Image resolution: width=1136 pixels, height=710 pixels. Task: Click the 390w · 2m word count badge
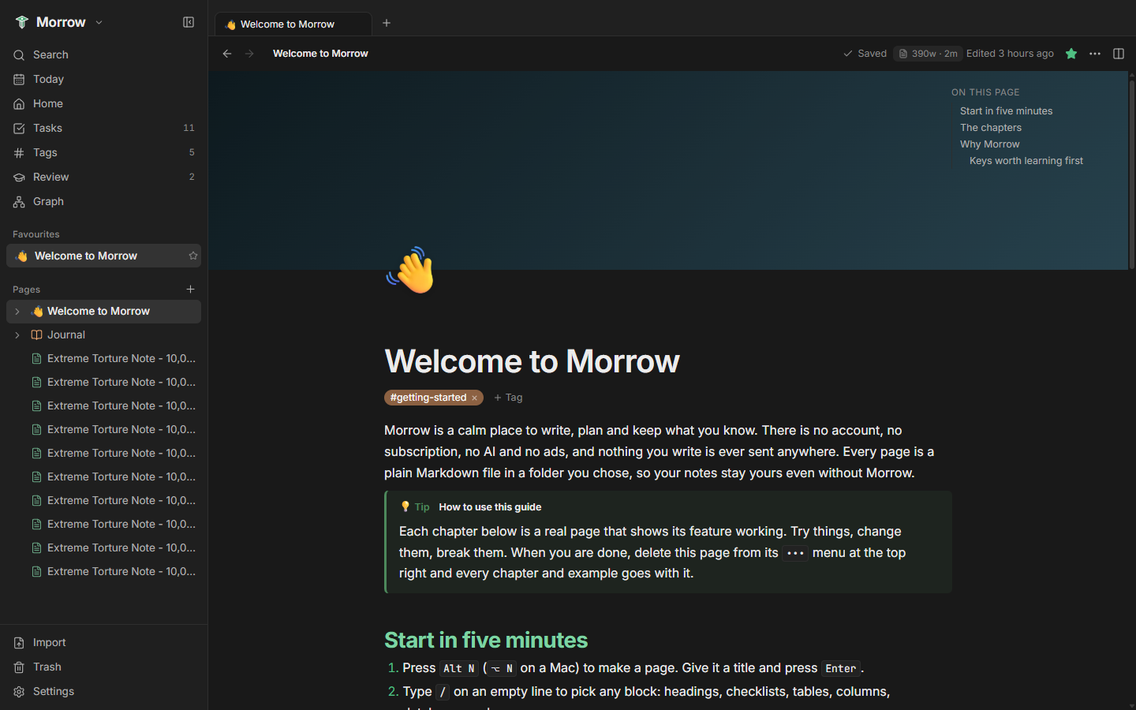pyautogui.click(x=929, y=54)
